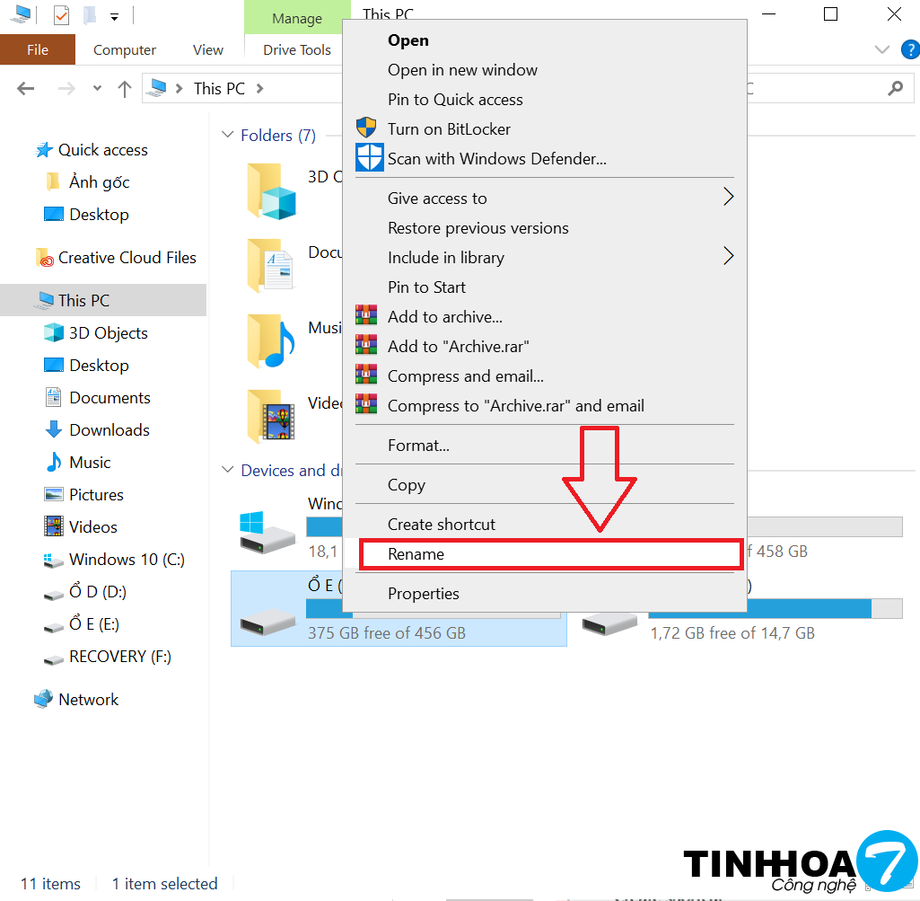Select Network in the navigation pane
The width and height of the screenshot is (920, 901).
88,700
